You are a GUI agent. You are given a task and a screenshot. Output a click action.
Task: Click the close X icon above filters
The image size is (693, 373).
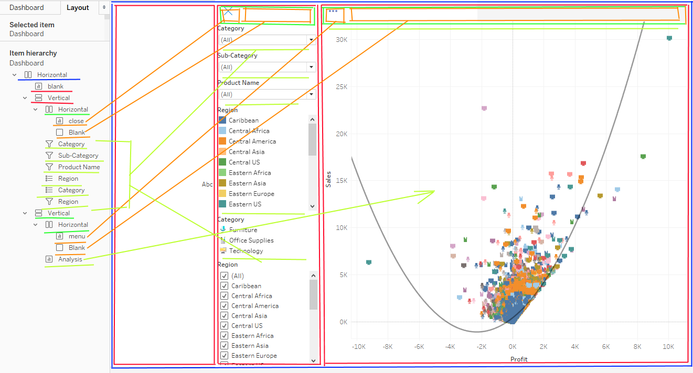click(x=229, y=12)
